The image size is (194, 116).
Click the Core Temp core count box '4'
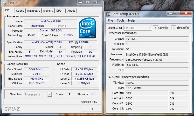coord(155,28)
